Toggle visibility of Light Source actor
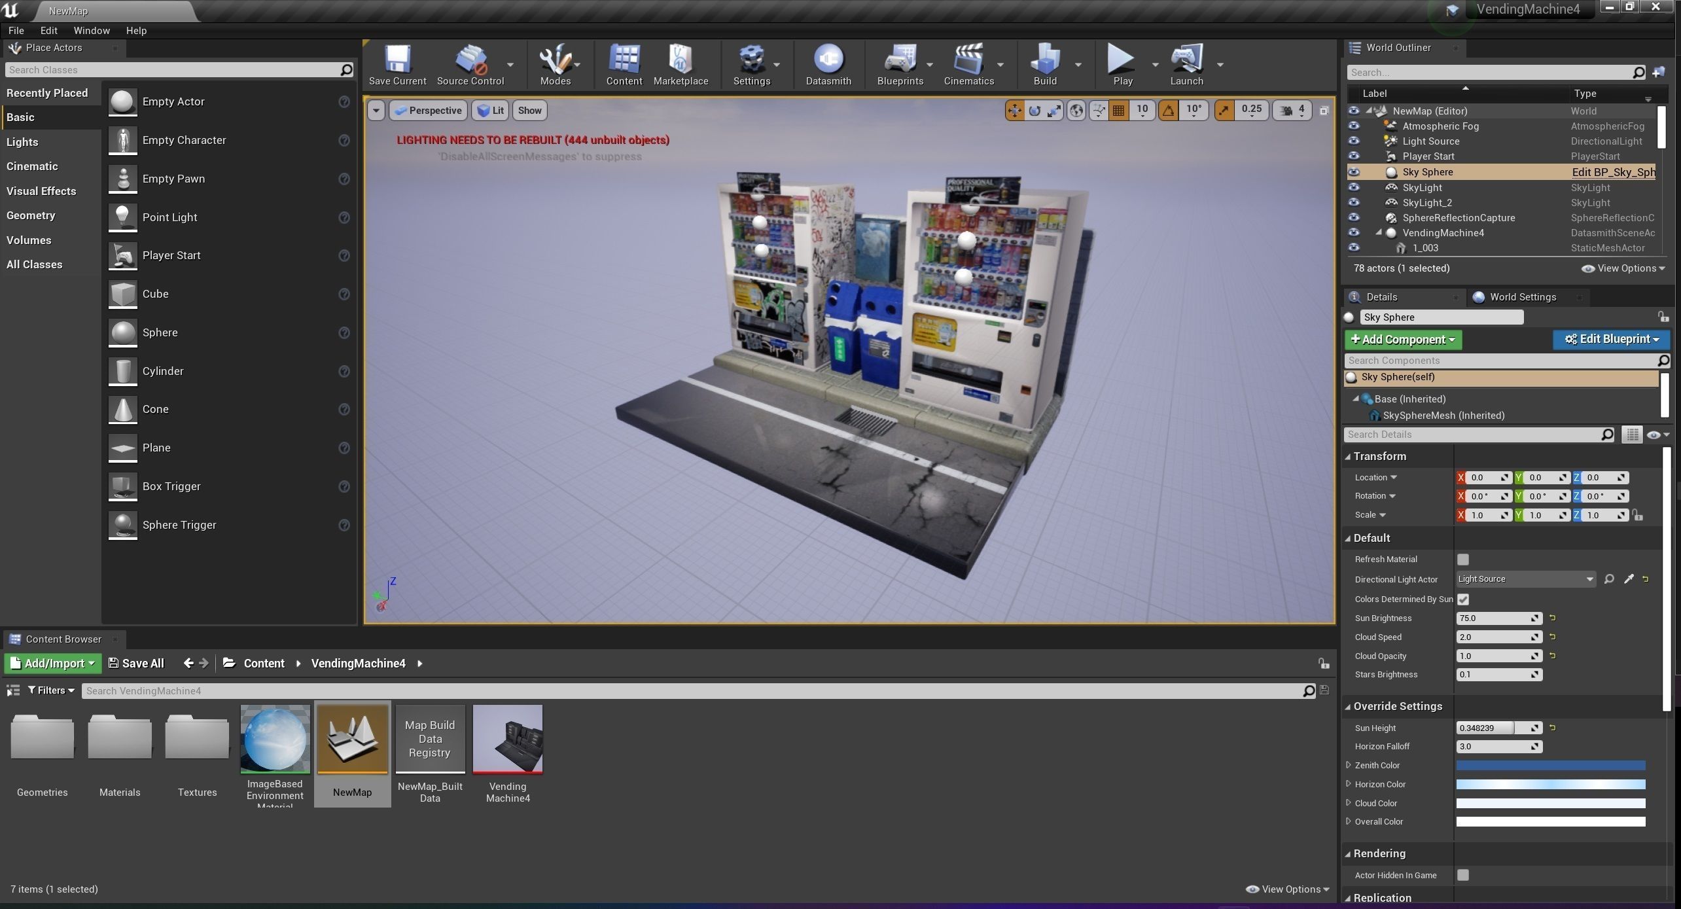The height and width of the screenshot is (909, 1681). [x=1354, y=141]
